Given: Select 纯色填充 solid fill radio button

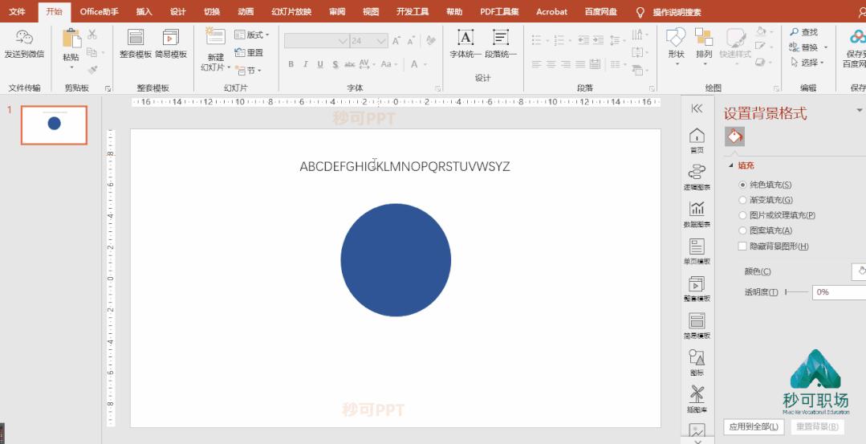Looking at the screenshot, I should [x=742, y=185].
